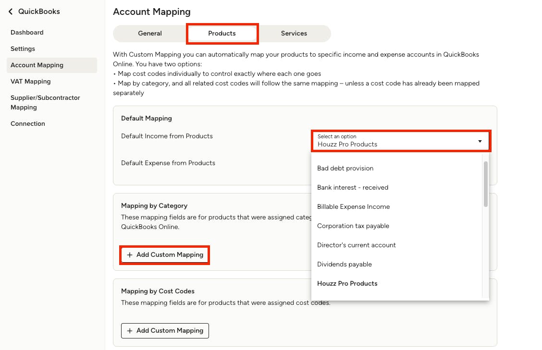Open the Dashboard sidebar item
This screenshot has width=542, height=350.
pos(27,33)
